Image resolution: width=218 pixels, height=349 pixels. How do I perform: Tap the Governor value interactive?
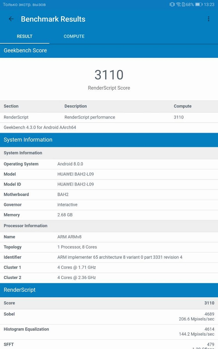coord(67,204)
